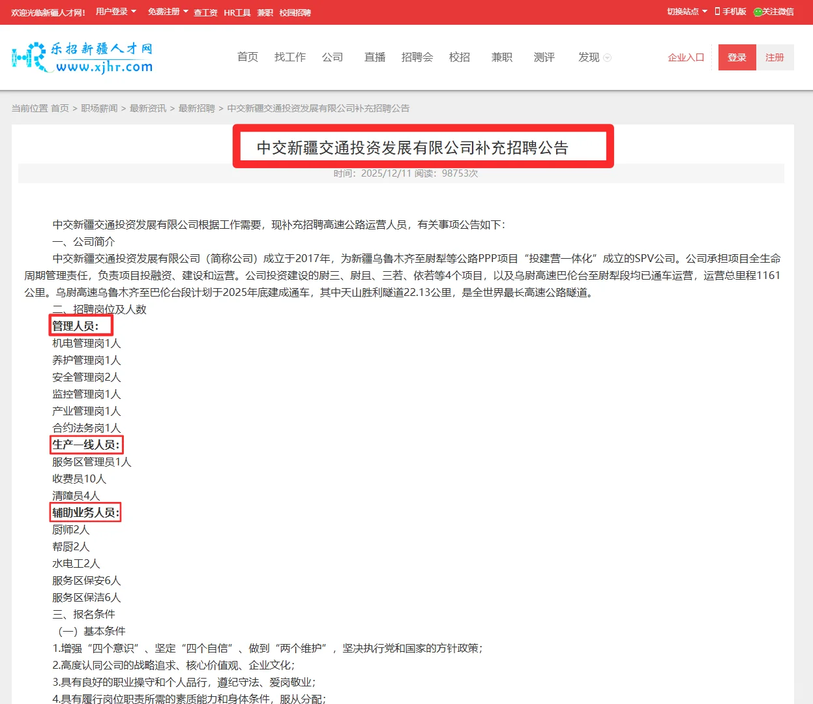Select 找工作 in the main navigation
813x704 pixels.
(x=289, y=57)
